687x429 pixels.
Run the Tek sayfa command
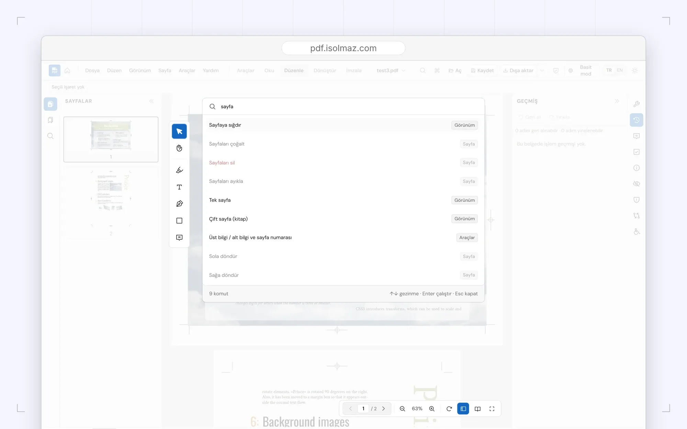pos(343,200)
